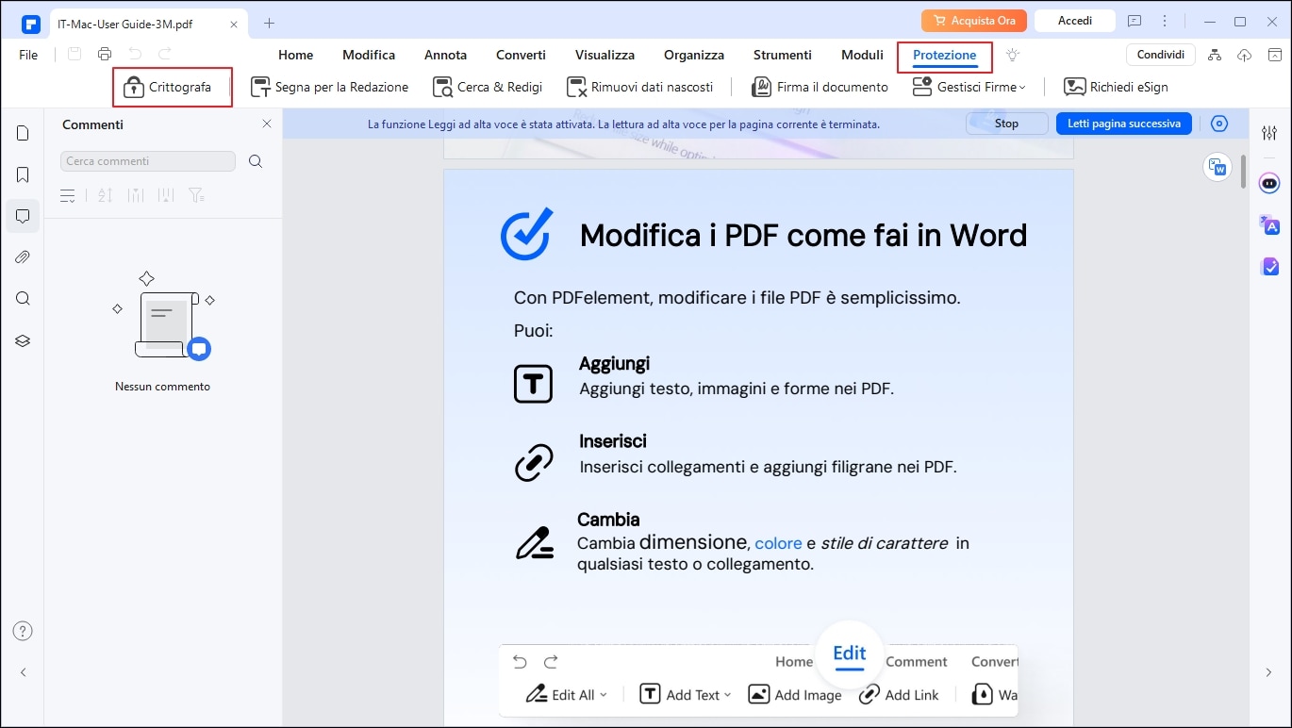The height and width of the screenshot is (728, 1292).
Task: Click the collapse all comments icon
Action: pos(166,195)
